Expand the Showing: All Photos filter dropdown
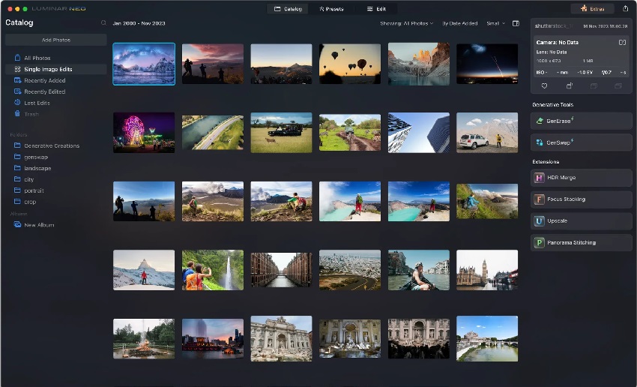Image resolution: width=637 pixels, height=387 pixels. click(x=407, y=23)
